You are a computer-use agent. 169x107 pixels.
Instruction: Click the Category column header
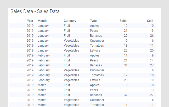coord(70,21)
